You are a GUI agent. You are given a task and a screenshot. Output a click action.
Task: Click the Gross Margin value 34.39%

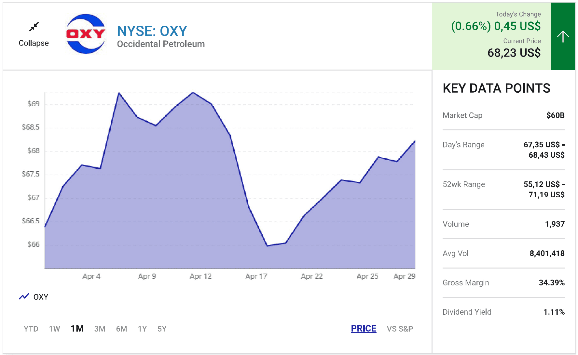(552, 283)
